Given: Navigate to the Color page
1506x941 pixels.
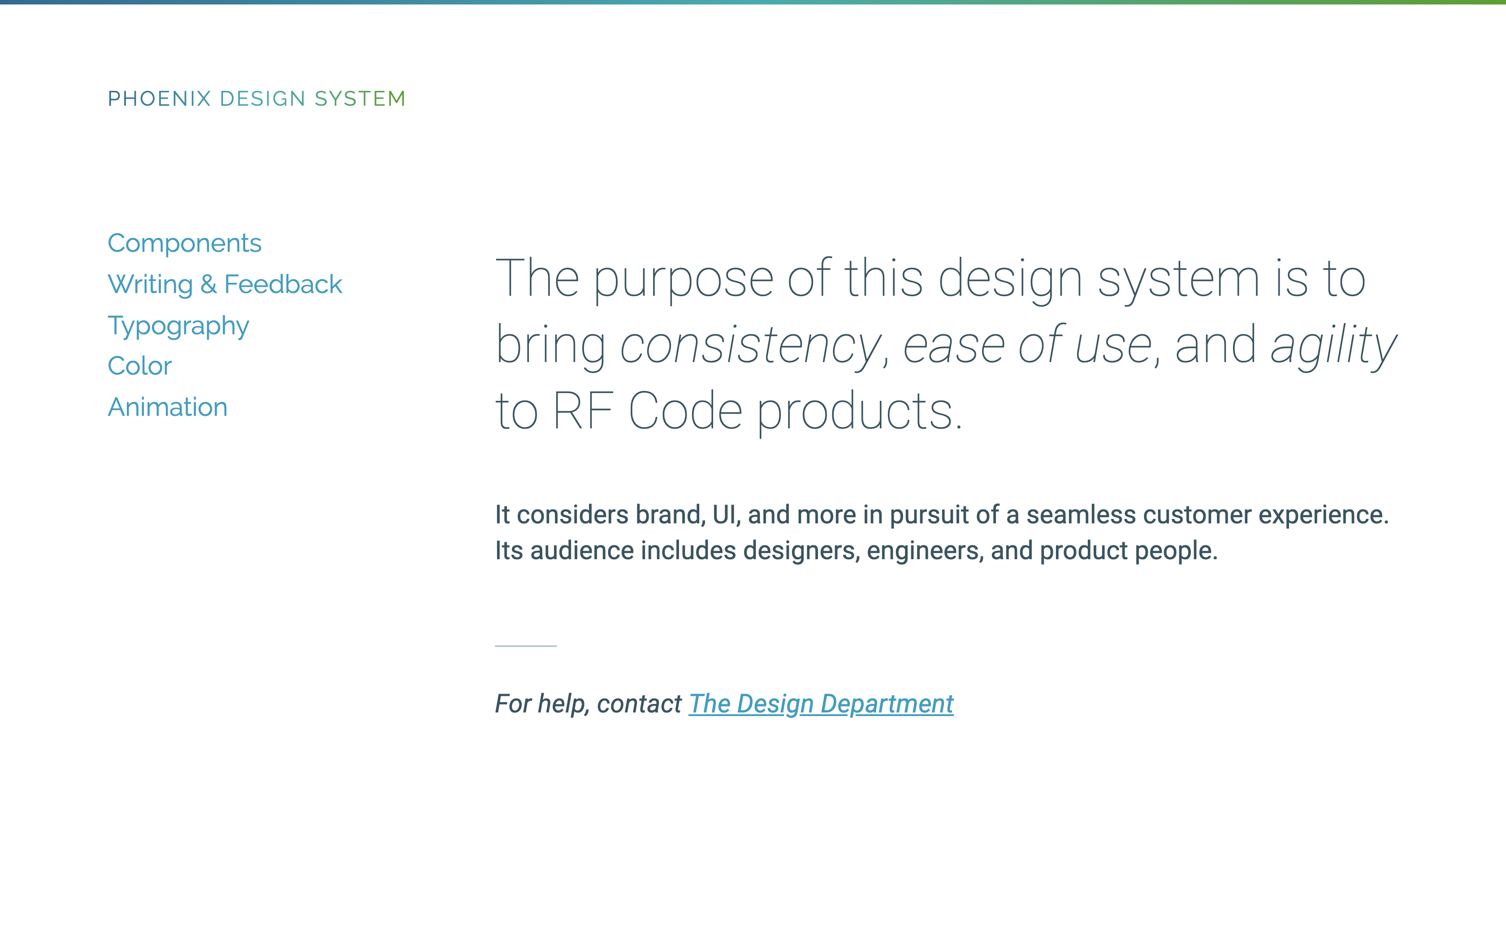Looking at the screenshot, I should [x=139, y=366].
